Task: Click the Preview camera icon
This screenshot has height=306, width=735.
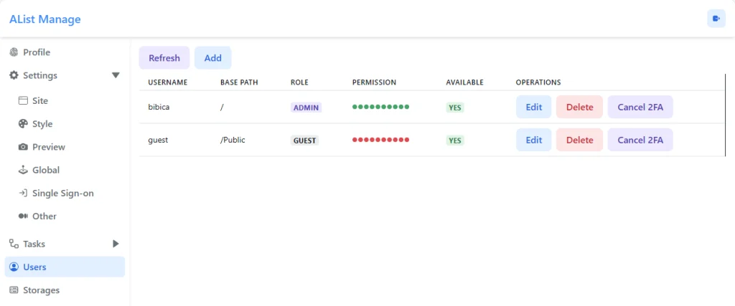Action: click(x=23, y=147)
